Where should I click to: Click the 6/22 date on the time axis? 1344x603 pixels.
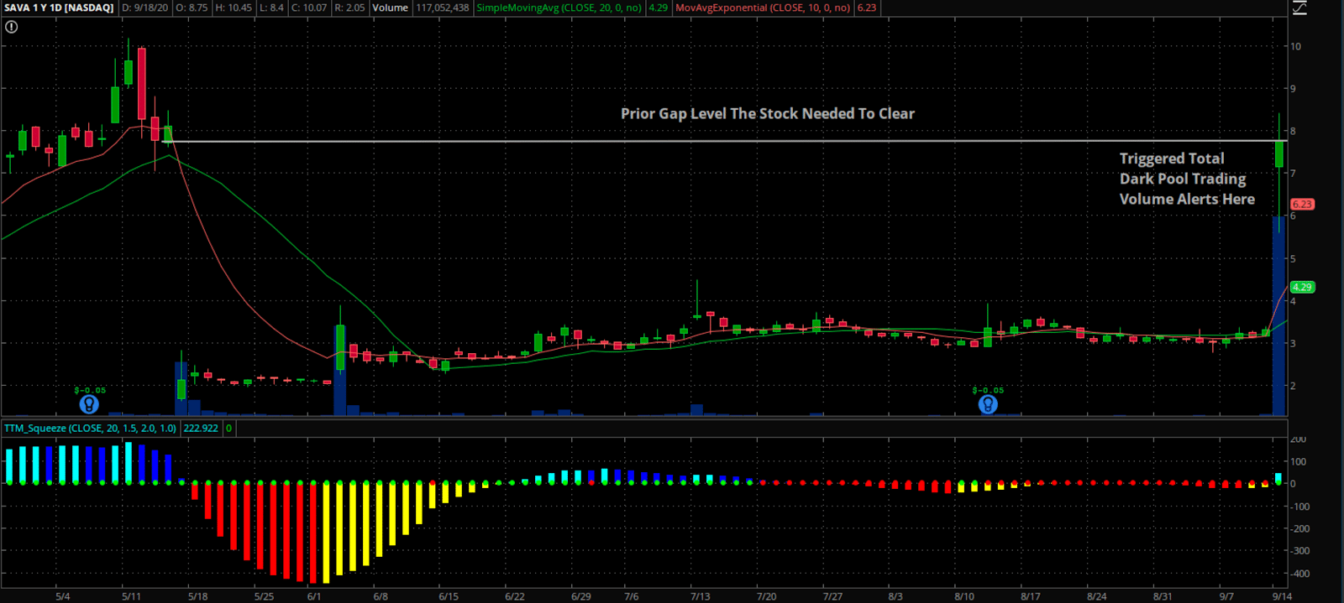coord(515,596)
